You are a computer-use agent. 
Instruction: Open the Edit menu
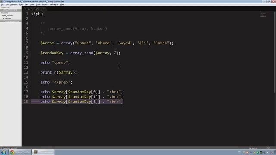tap(7, 5)
